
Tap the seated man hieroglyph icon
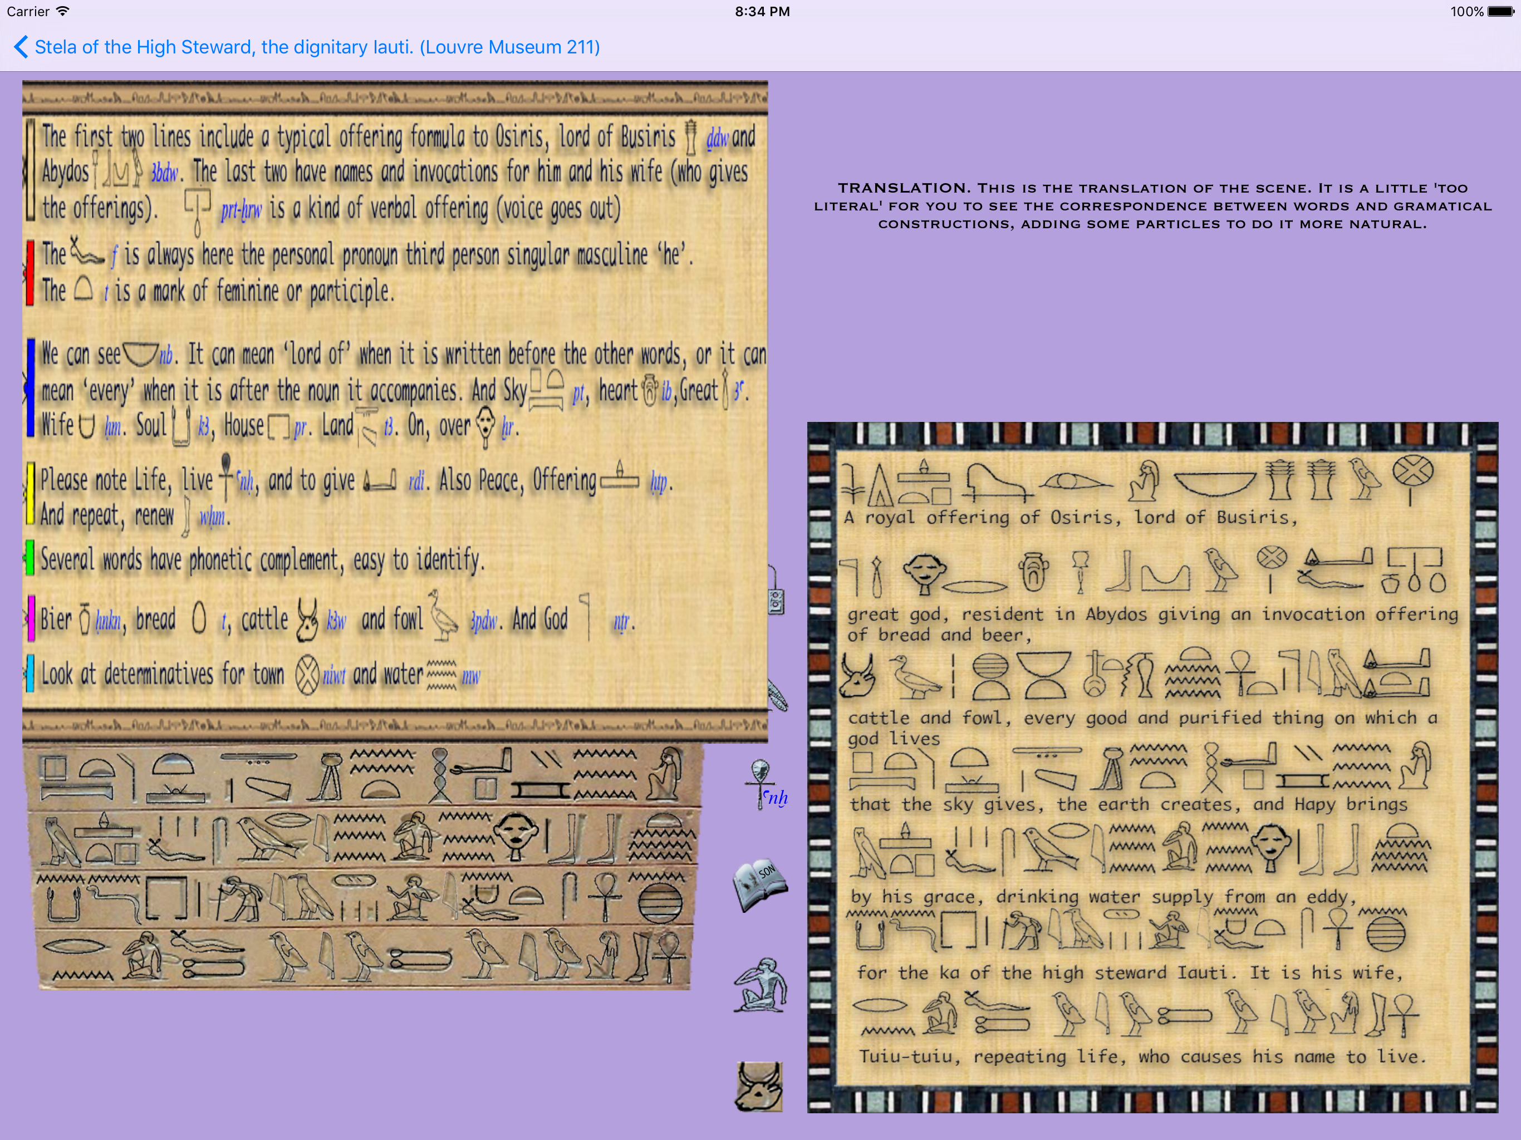tap(760, 985)
